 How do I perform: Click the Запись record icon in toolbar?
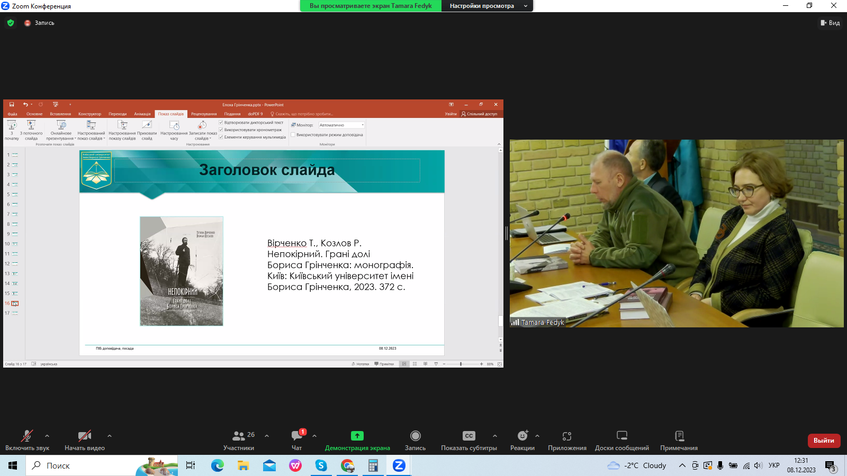[x=416, y=436]
